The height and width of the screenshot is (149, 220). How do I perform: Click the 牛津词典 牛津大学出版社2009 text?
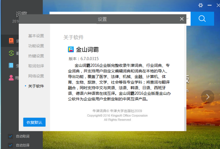tap(117, 111)
